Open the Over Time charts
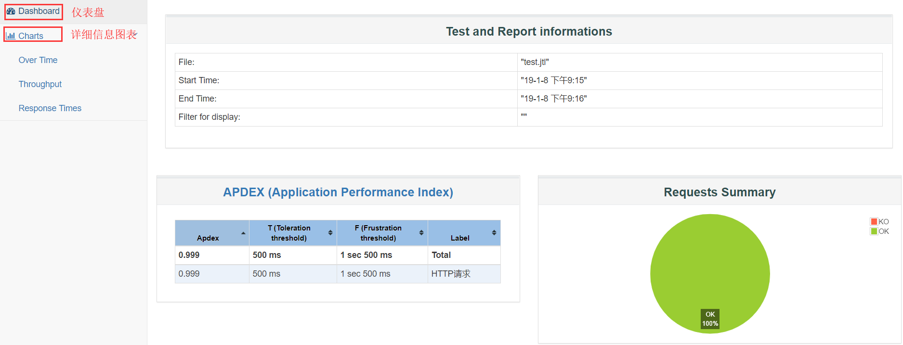The image size is (903, 345). (38, 60)
